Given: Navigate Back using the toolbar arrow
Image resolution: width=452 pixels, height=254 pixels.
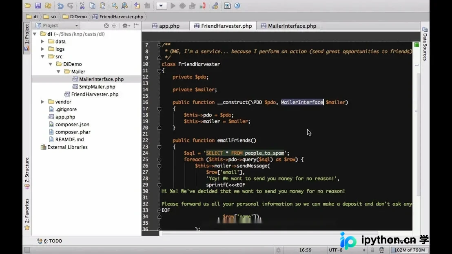Looking at the screenshot, I should click(137, 5).
